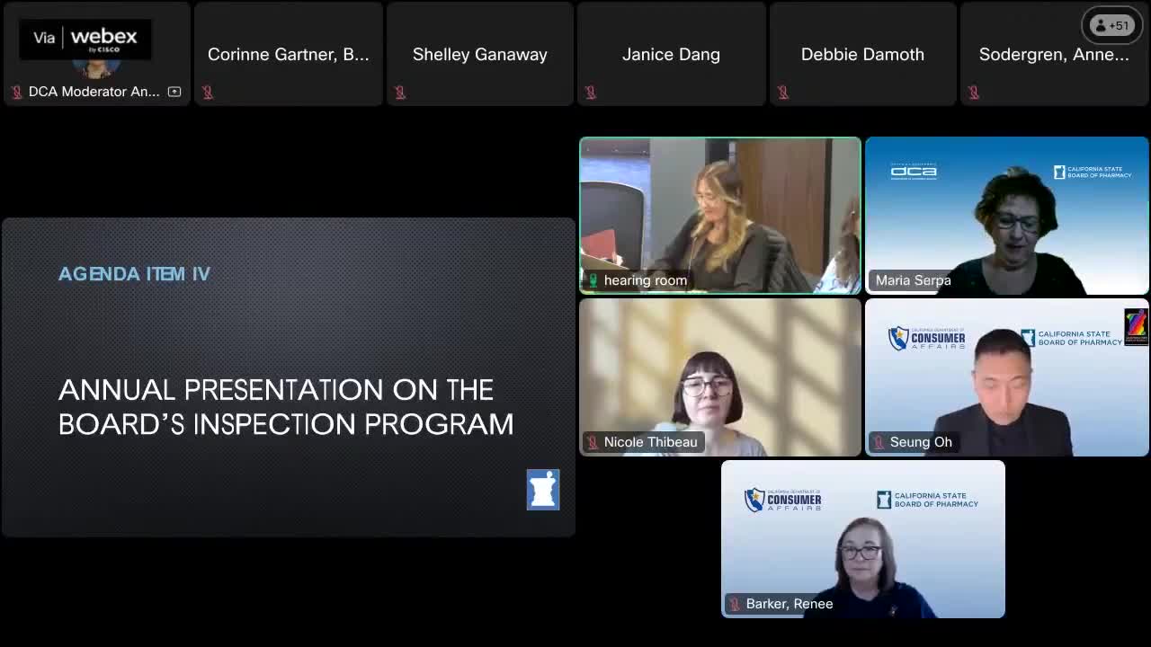Screen dimensions: 1151x647
Task: Click the DCA Moderator name label
Action: 94,92
